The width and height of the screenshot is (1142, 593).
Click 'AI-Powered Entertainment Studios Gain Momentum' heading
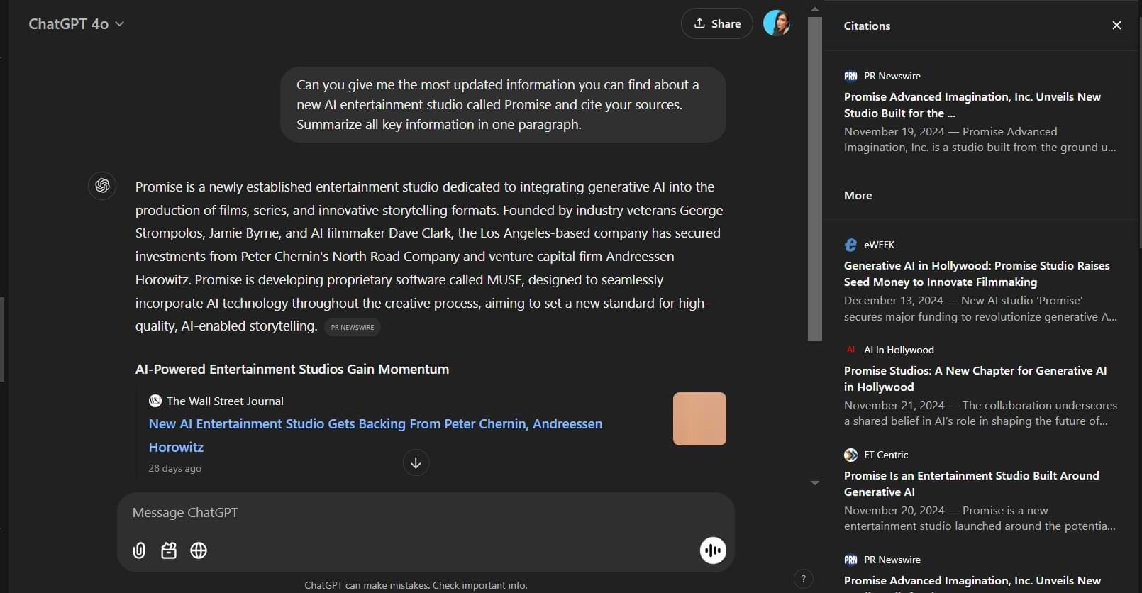click(x=292, y=369)
